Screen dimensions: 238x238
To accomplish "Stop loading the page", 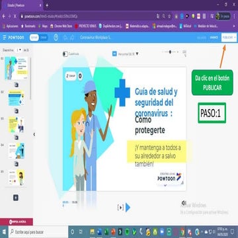I will (x=15, y=16).
